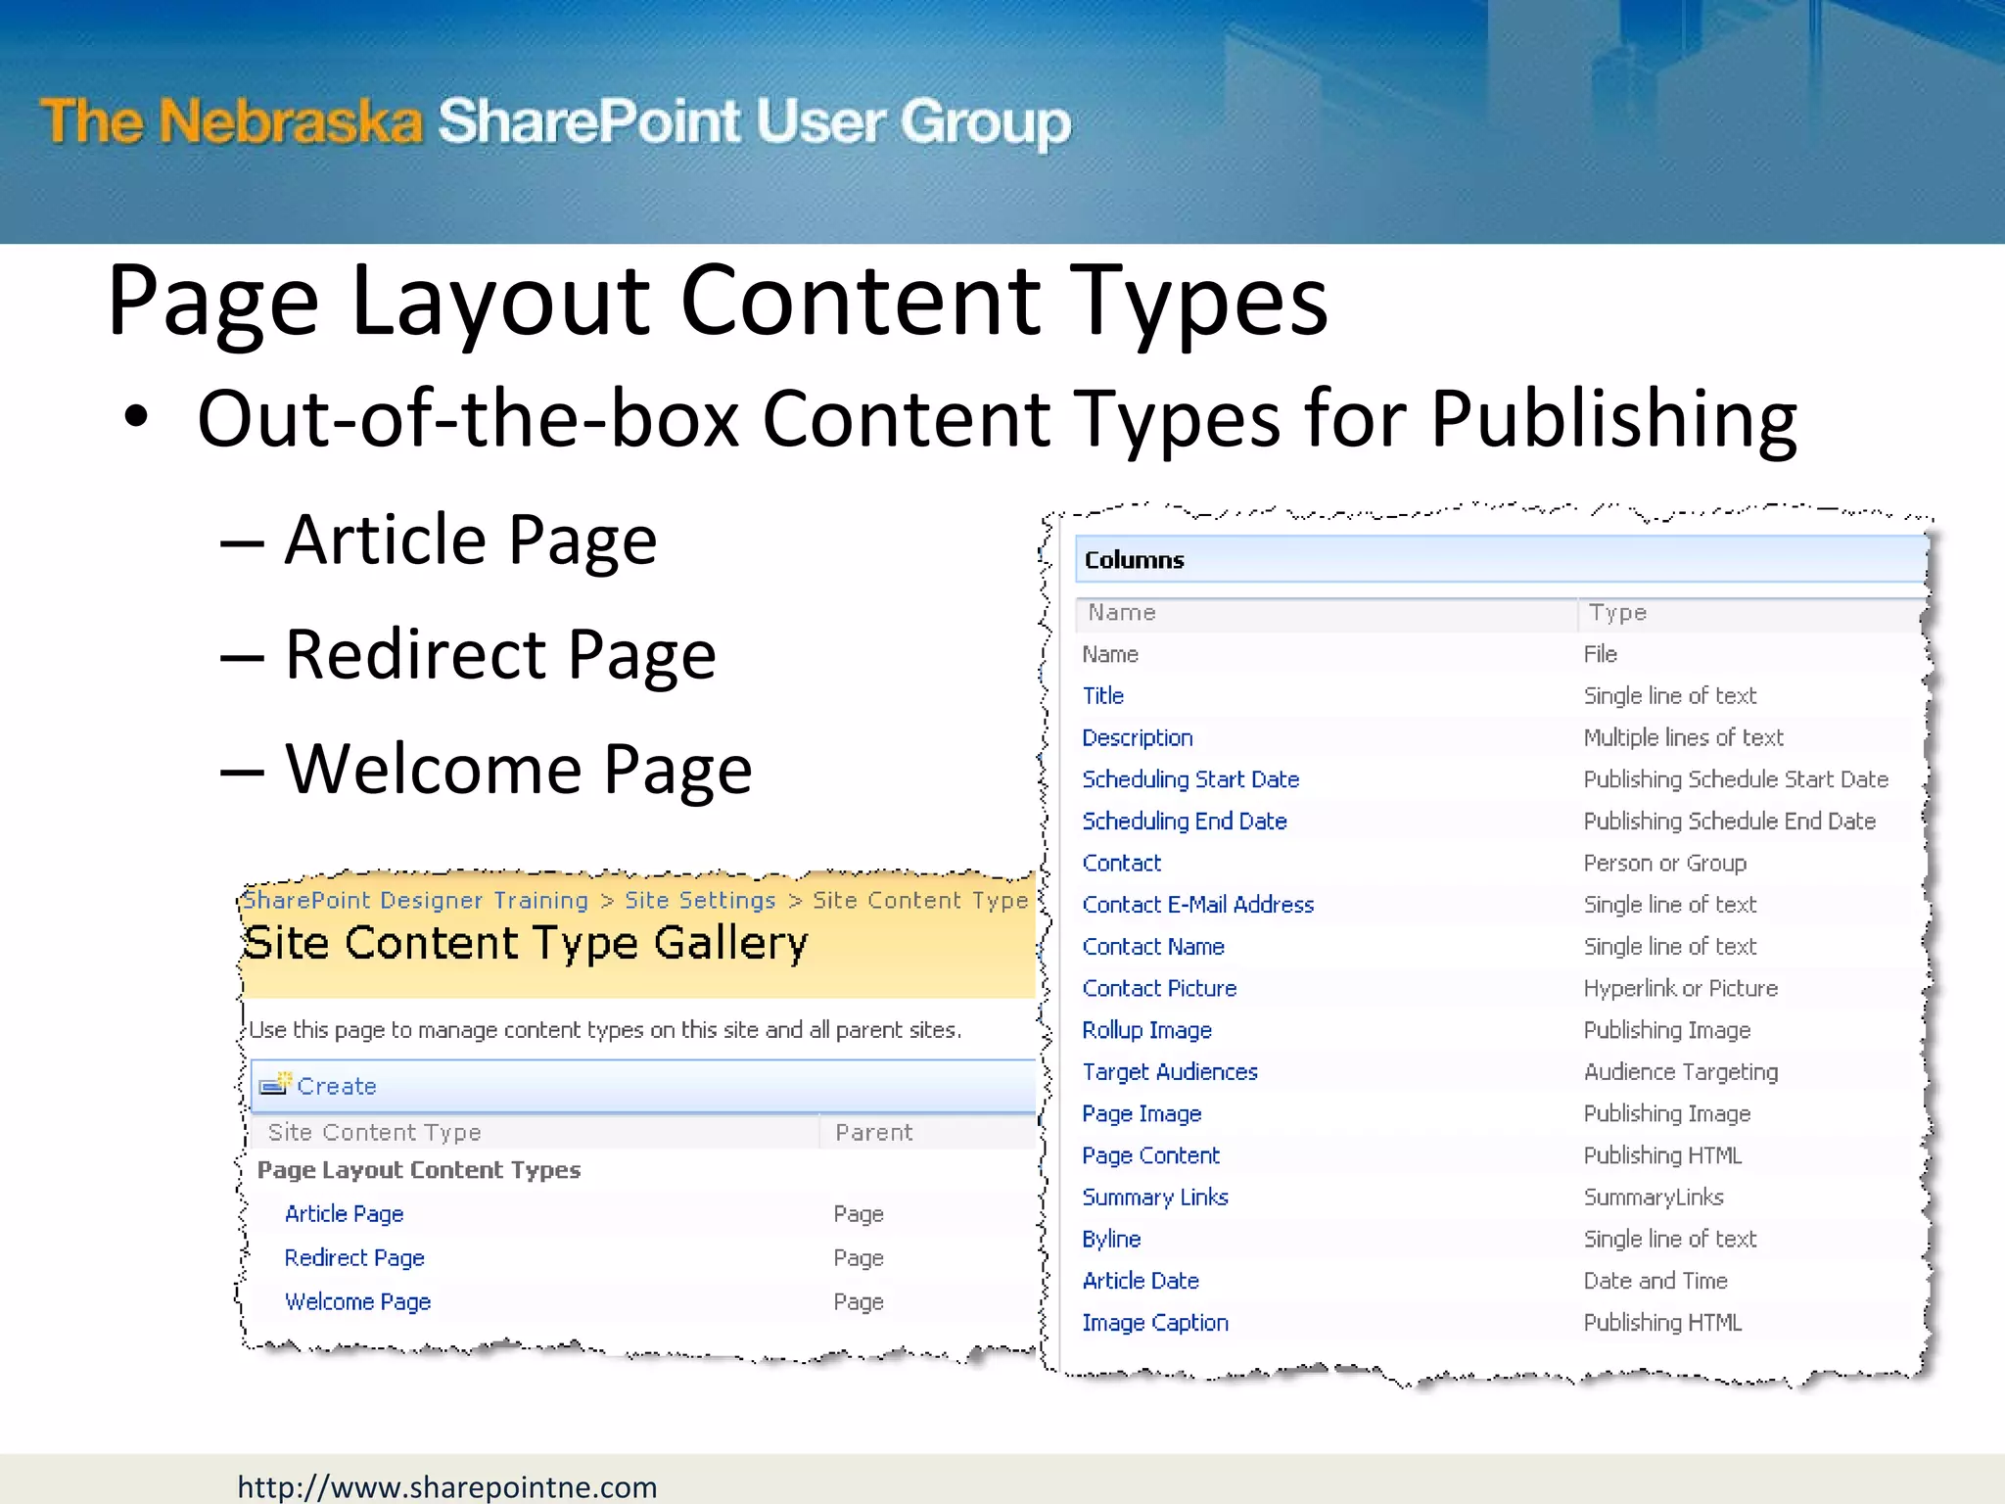Click 'Publishing Image' type of Rollup Image
The height and width of the screenshot is (1504, 2005).
[1666, 1030]
